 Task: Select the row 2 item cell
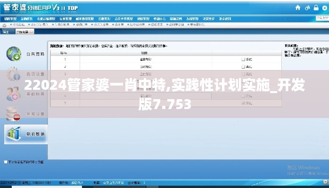click(x=146, y=67)
